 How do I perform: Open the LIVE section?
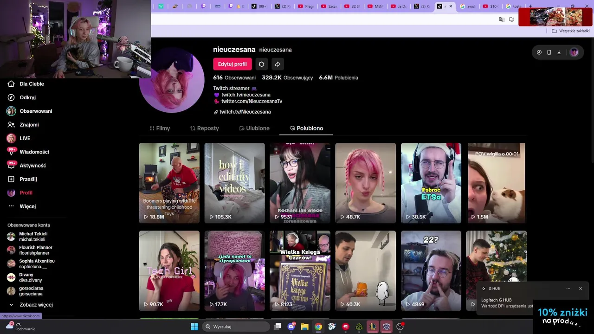[19, 138]
